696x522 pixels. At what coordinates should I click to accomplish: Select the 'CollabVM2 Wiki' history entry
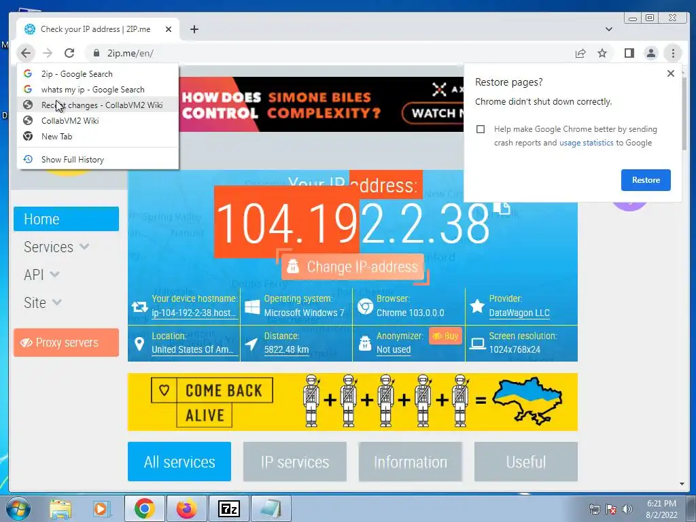(x=98, y=120)
